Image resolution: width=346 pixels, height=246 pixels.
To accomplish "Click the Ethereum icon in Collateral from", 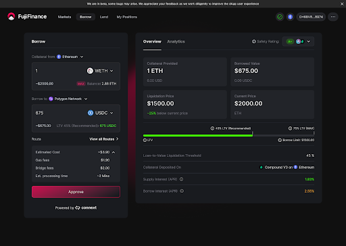I will [59, 57].
